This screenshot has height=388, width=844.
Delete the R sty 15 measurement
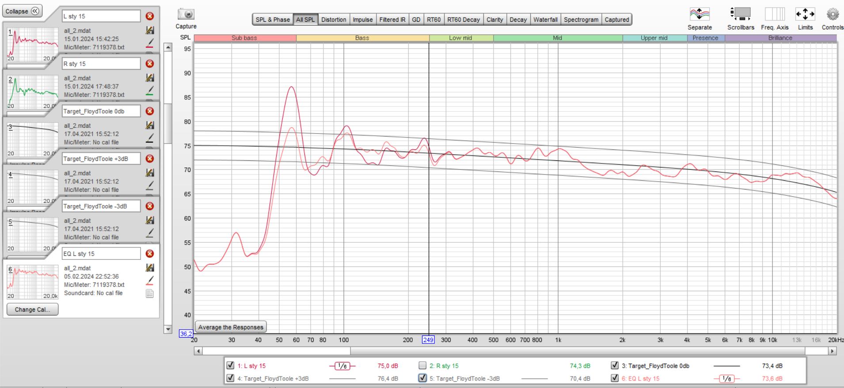point(150,64)
